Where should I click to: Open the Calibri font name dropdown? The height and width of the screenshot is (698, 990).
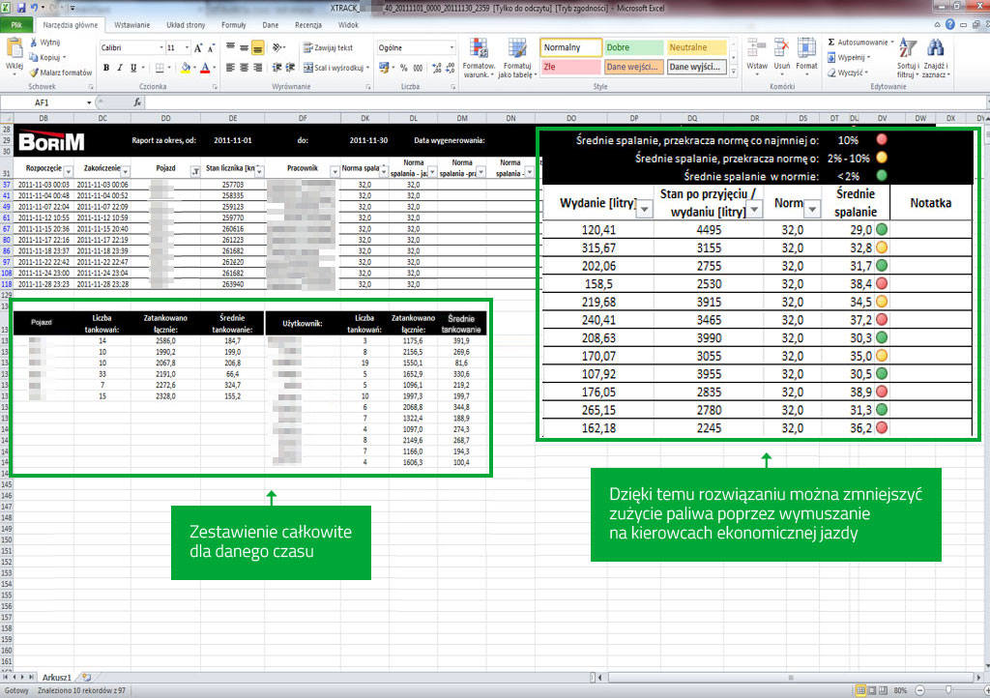[160, 47]
